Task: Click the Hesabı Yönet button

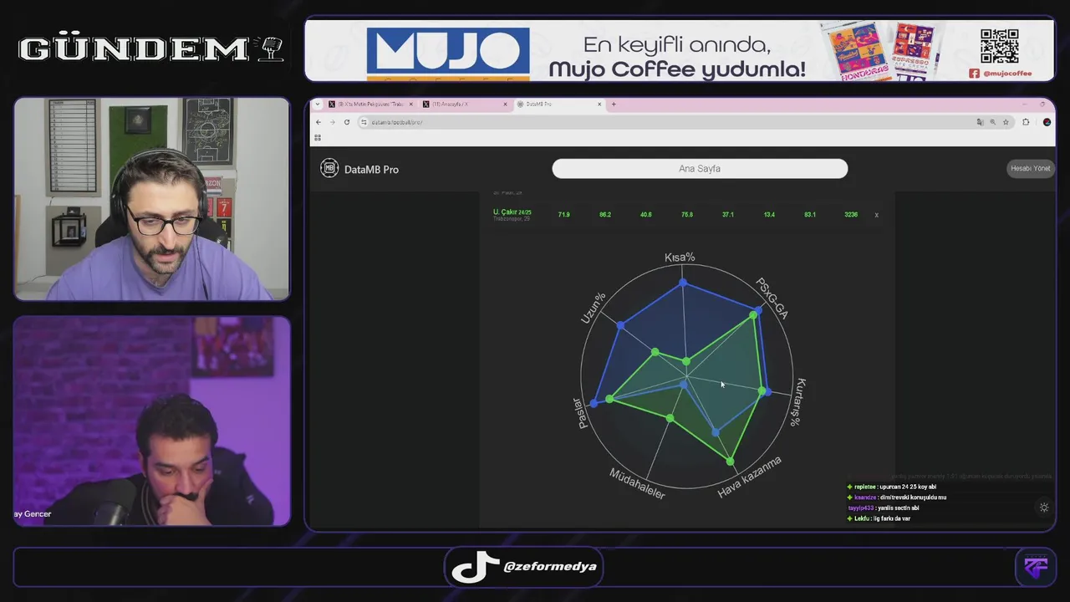Action: point(1030,168)
